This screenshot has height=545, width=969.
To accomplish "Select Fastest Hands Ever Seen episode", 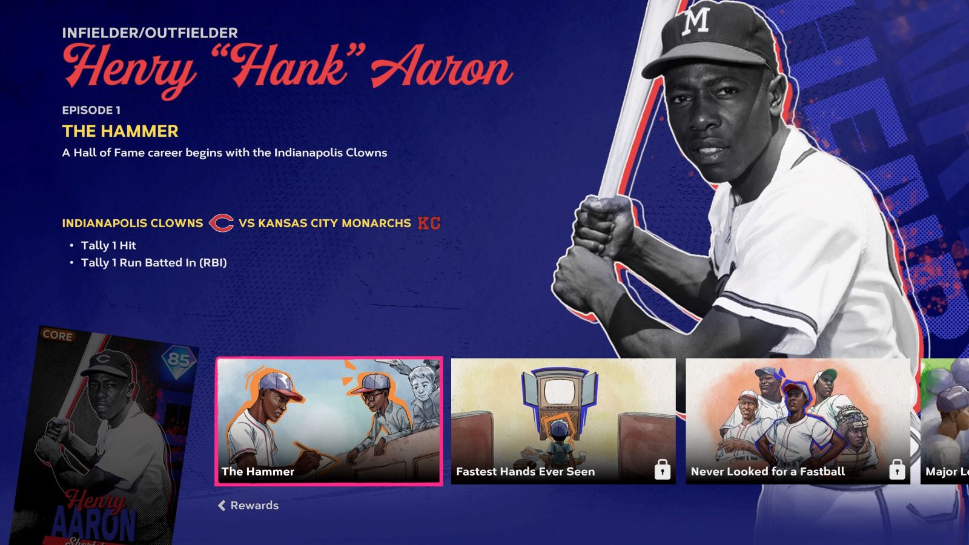I will [563, 421].
